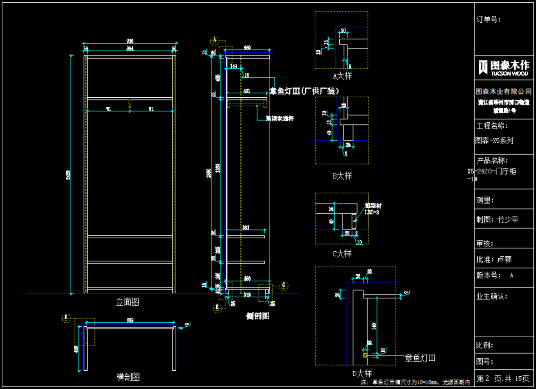Click the small yellow lamp square in D detail
Screen dimensions: 536x389
click(365, 355)
